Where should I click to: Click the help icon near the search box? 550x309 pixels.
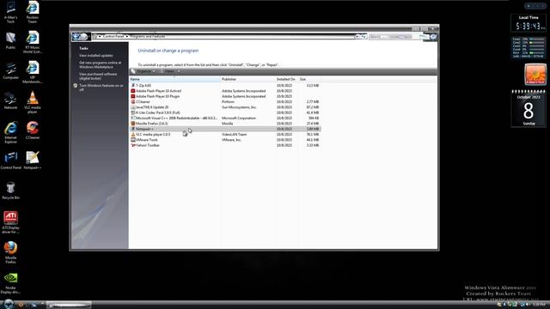[x=434, y=37]
